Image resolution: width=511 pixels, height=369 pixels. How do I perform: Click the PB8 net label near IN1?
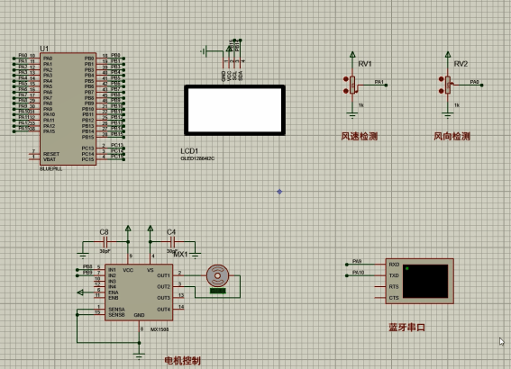[87, 266]
